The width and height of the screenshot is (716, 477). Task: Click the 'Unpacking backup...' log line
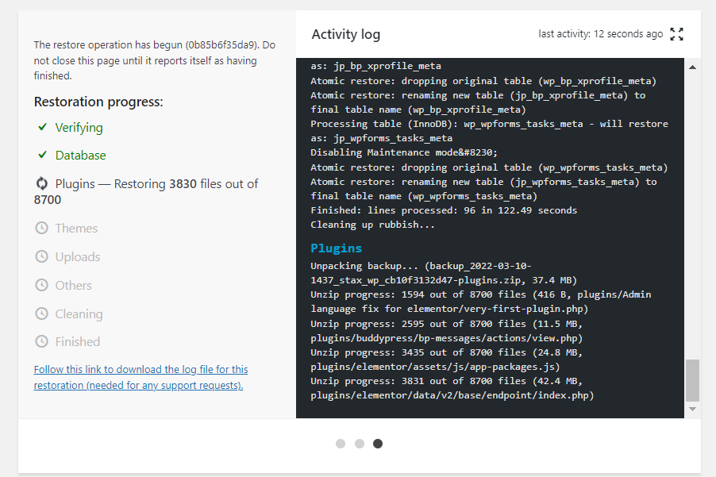click(x=444, y=273)
